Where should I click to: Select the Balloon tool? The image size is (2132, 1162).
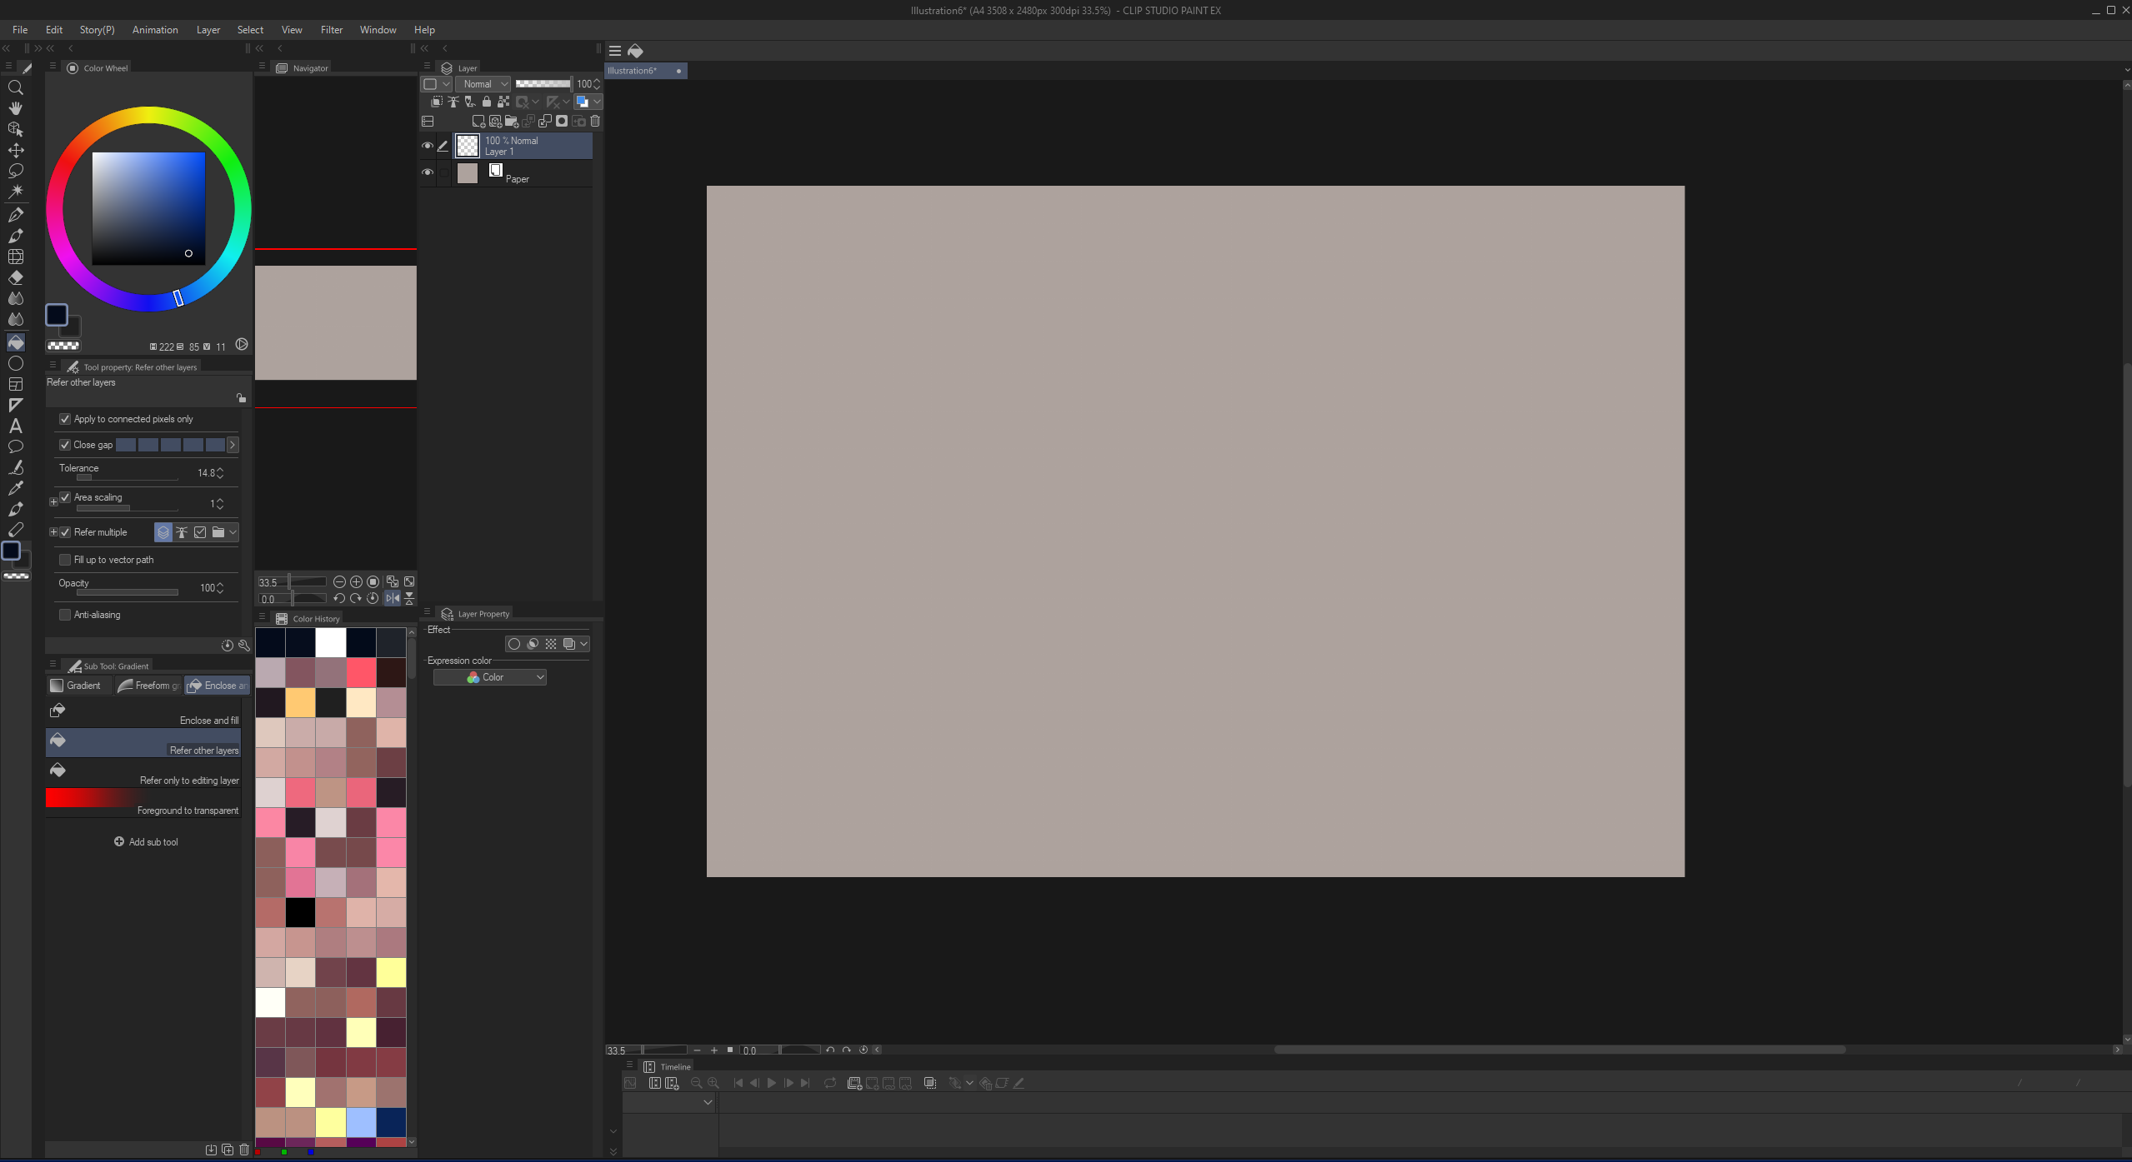click(x=15, y=446)
